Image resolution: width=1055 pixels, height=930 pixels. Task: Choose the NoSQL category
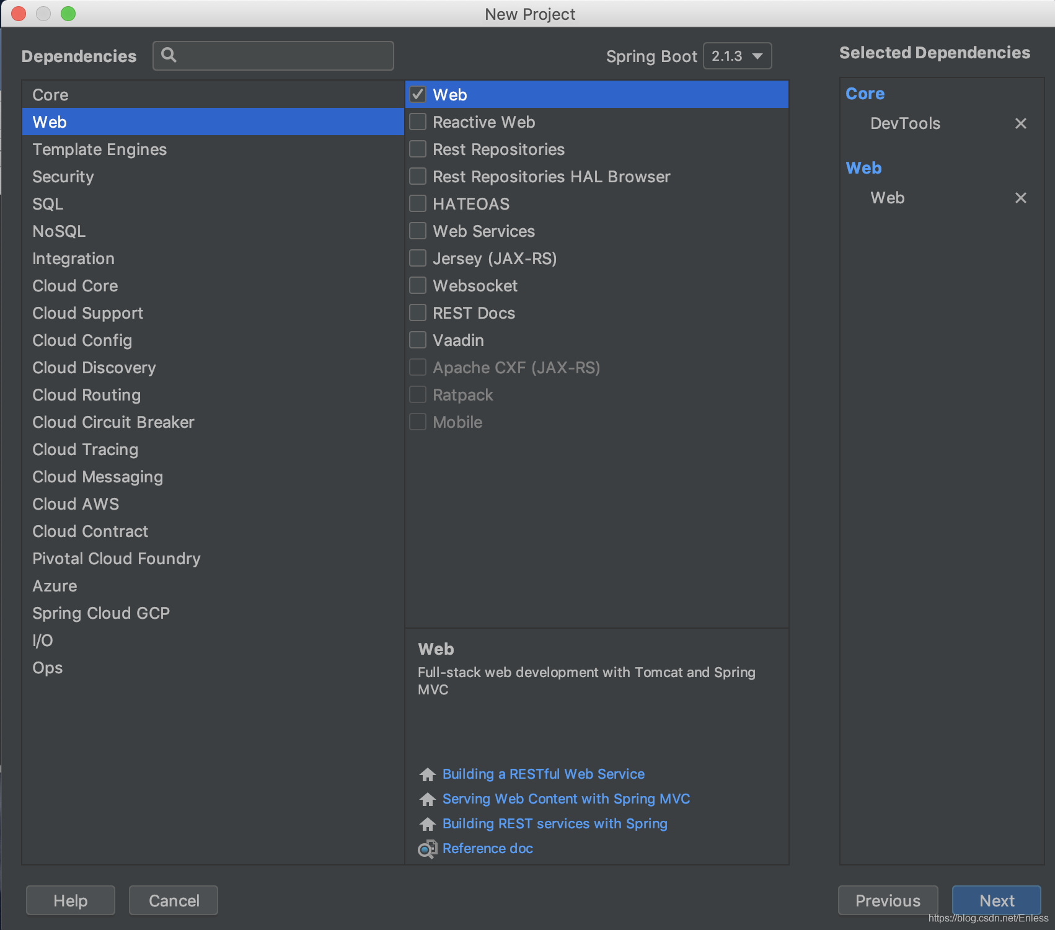click(213, 231)
